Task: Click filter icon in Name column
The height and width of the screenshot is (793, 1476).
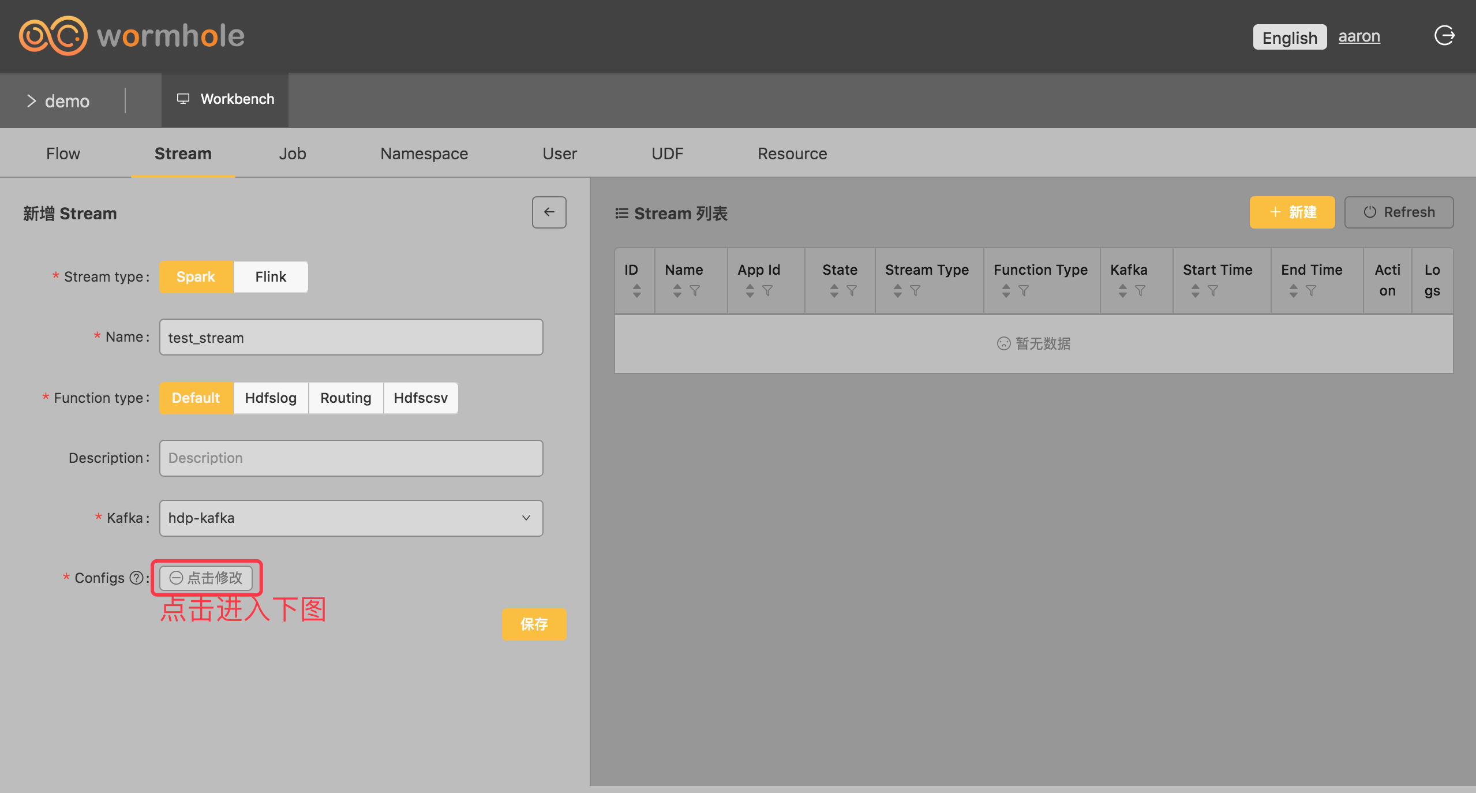Action: [x=695, y=291]
